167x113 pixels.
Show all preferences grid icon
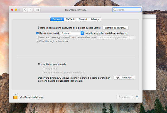pos(37,10)
